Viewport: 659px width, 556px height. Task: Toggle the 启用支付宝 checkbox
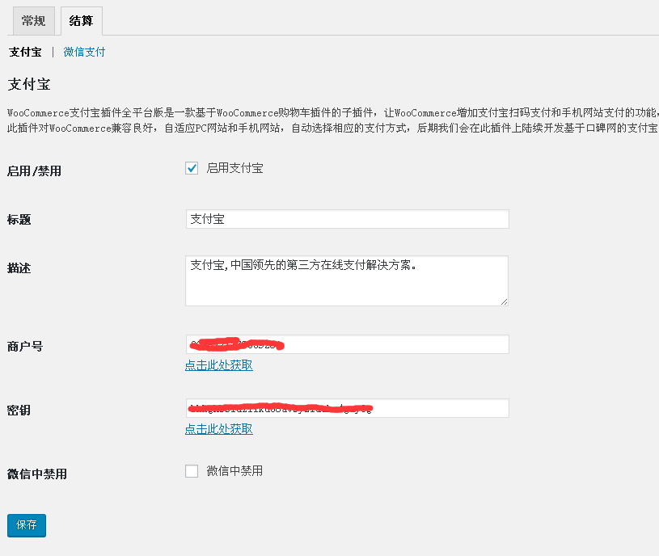192,168
